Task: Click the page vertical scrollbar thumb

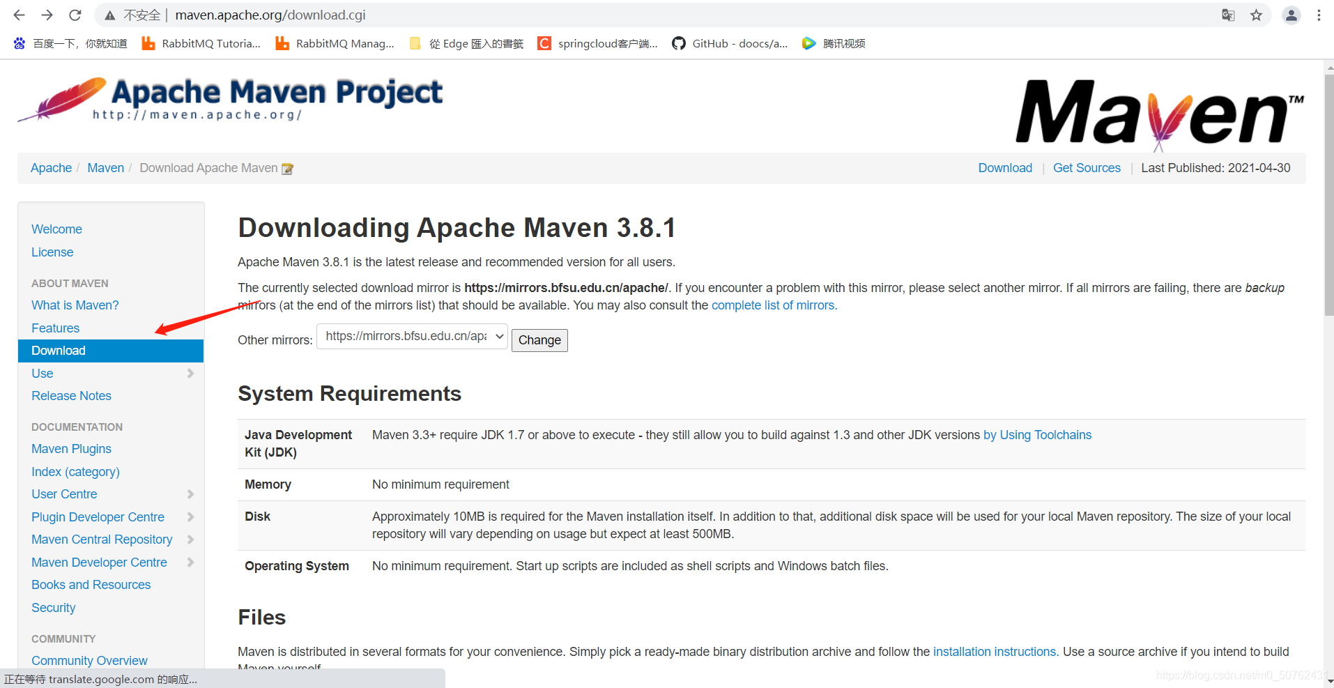Action: tap(1328, 194)
